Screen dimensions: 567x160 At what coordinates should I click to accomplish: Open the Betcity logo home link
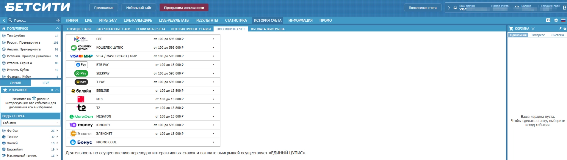[37, 7]
